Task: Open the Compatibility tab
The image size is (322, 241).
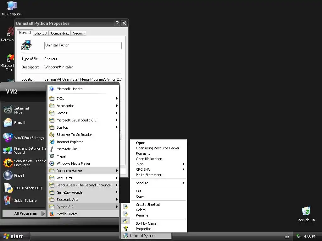Action: coord(60,33)
